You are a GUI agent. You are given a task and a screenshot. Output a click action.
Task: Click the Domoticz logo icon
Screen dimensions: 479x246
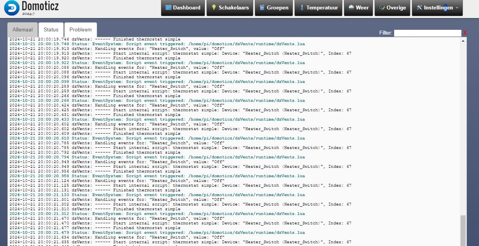(x=11, y=8)
